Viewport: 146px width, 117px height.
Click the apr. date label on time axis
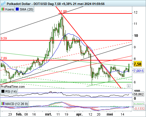[x=79, y=114]
